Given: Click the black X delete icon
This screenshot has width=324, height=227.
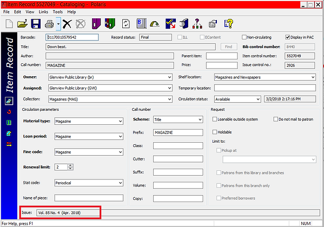Looking at the screenshot, I should (x=67, y=24).
